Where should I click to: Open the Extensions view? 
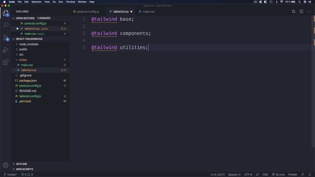click(5, 62)
